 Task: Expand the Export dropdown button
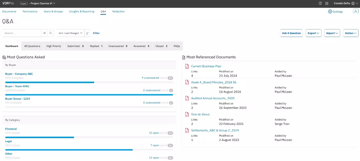[x=313, y=33]
